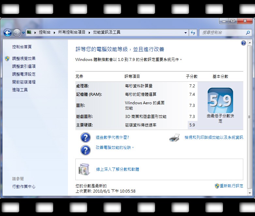Image resolution: width=255 pixels, height=216 pixels.
Task: Open 改善電腦效能的祕訣 link
Action: [115, 147]
